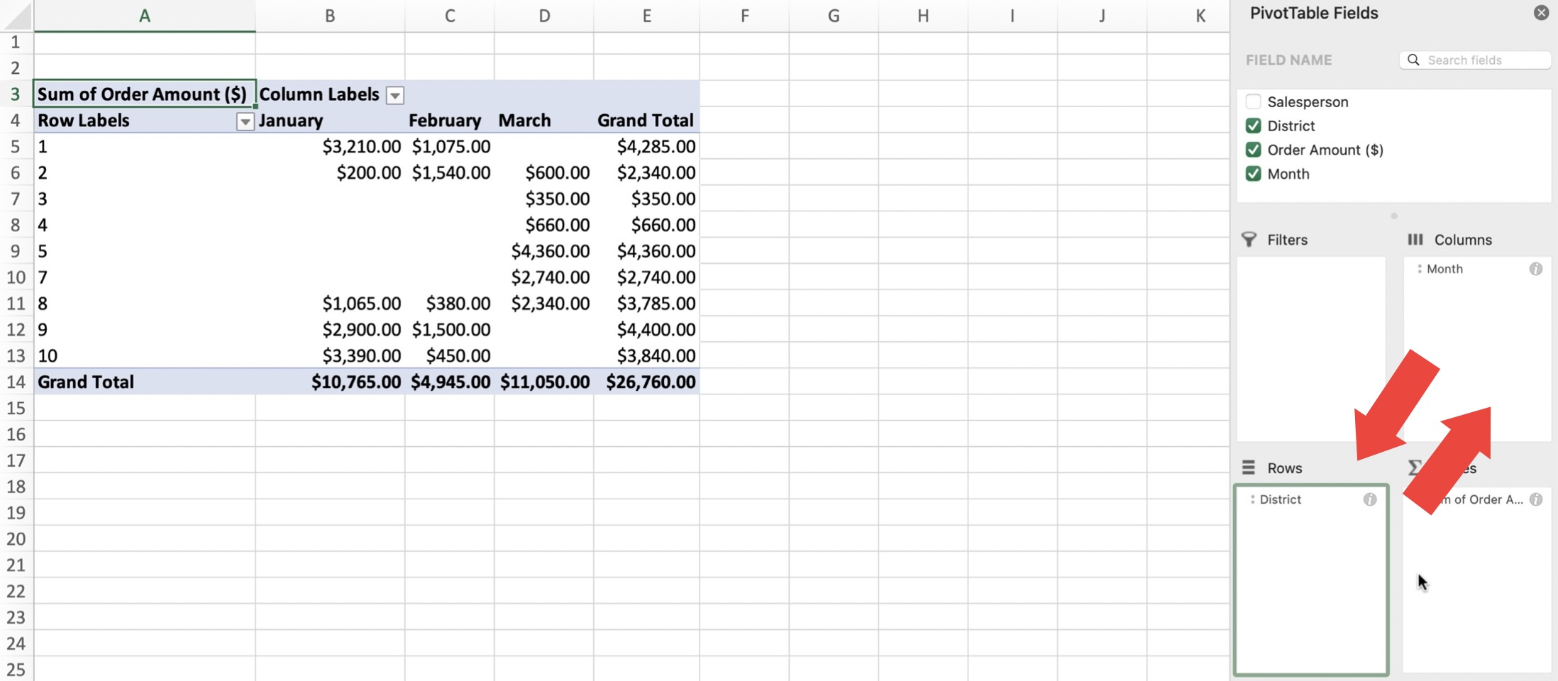Close the PivotTable Fields pane
This screenshot has width=1558, height=681.
click(1541, 13)
